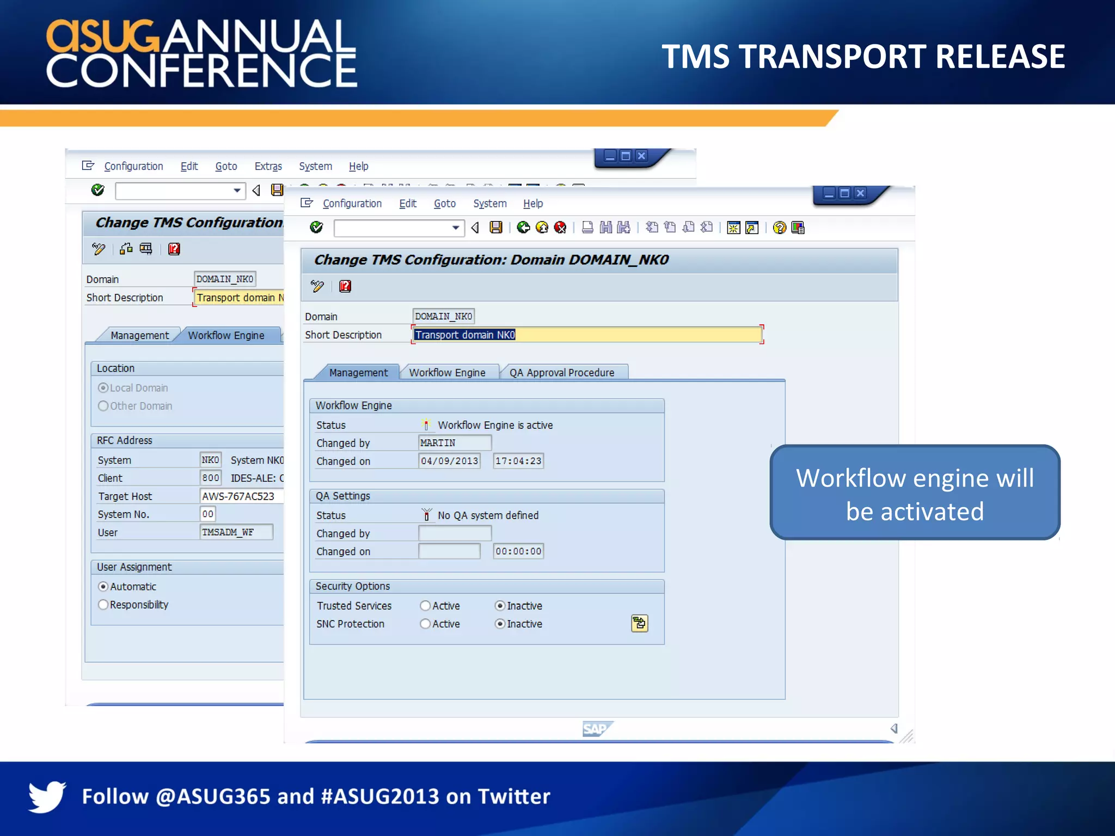The image size is (1115, 836).
Task: Click the Short Description field in front window
Action: coord(587,335)
